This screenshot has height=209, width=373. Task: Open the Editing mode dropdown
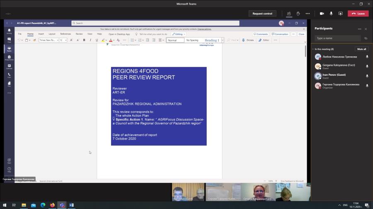coord(179,34)
